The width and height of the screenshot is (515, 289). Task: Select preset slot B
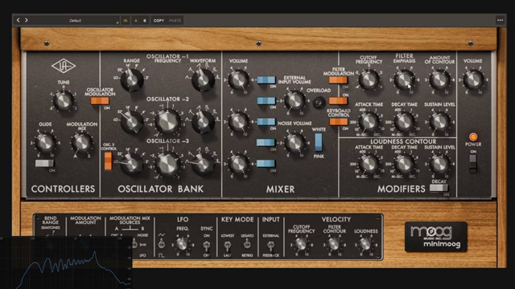145,21
